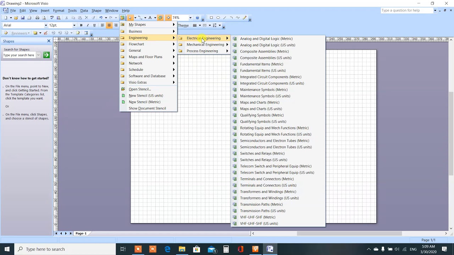Choose Open Stencil from the menu
The height and width of the screenshot is (255, 454).
(148, 89)
